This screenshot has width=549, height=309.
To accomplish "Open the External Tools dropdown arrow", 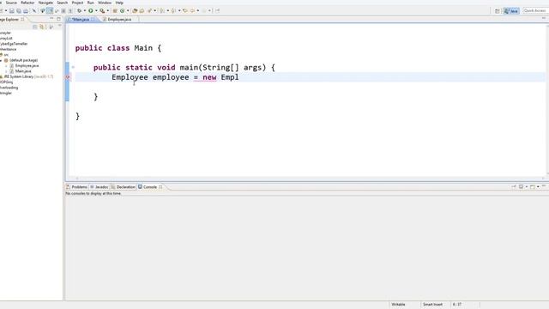I will pos(107,11).
